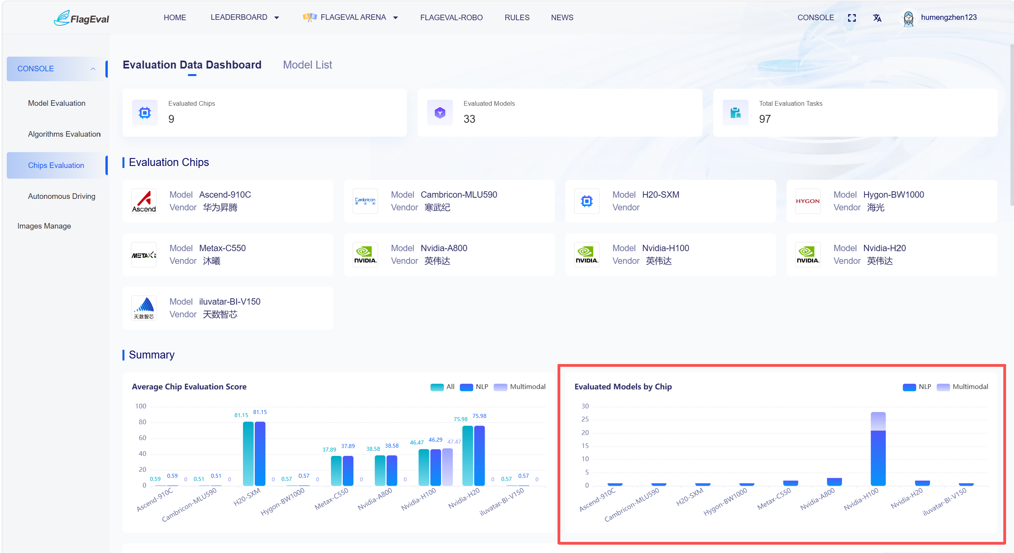
Task: Click the iluvatar-BI-V150 vendor logo
Action: [x=144, y=308]
